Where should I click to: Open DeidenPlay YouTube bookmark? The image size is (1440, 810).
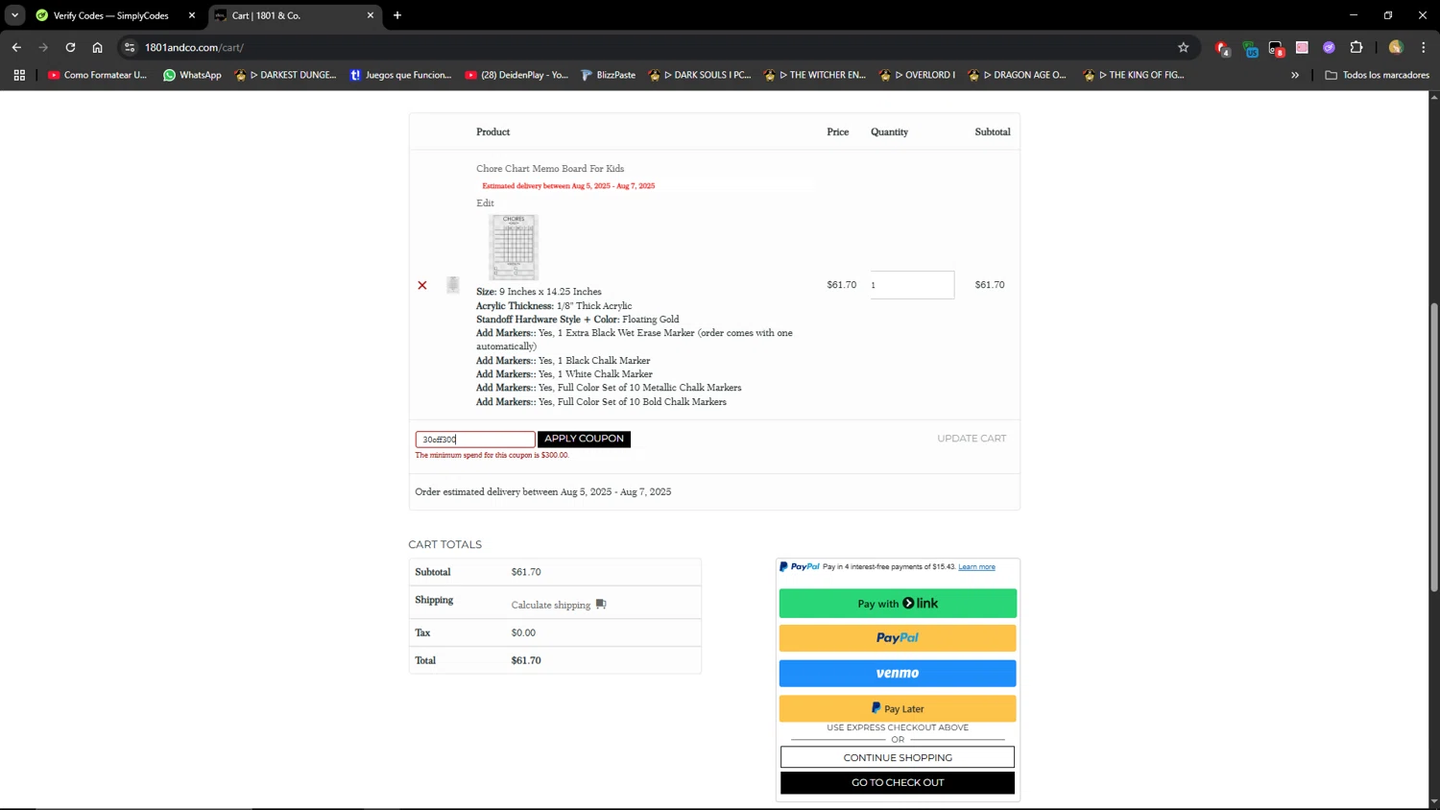pyautogui.click(x=516, y=75)
